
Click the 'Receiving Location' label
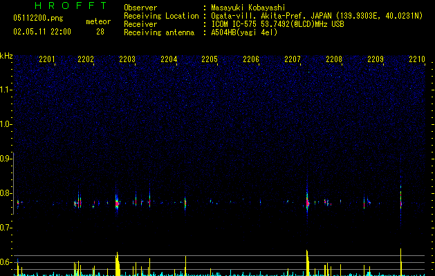(161, 16)
